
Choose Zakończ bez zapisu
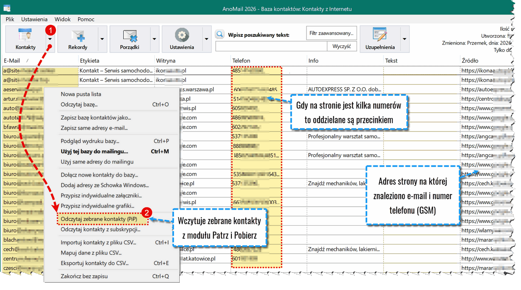pyautogui.click(x=112, y=276)
